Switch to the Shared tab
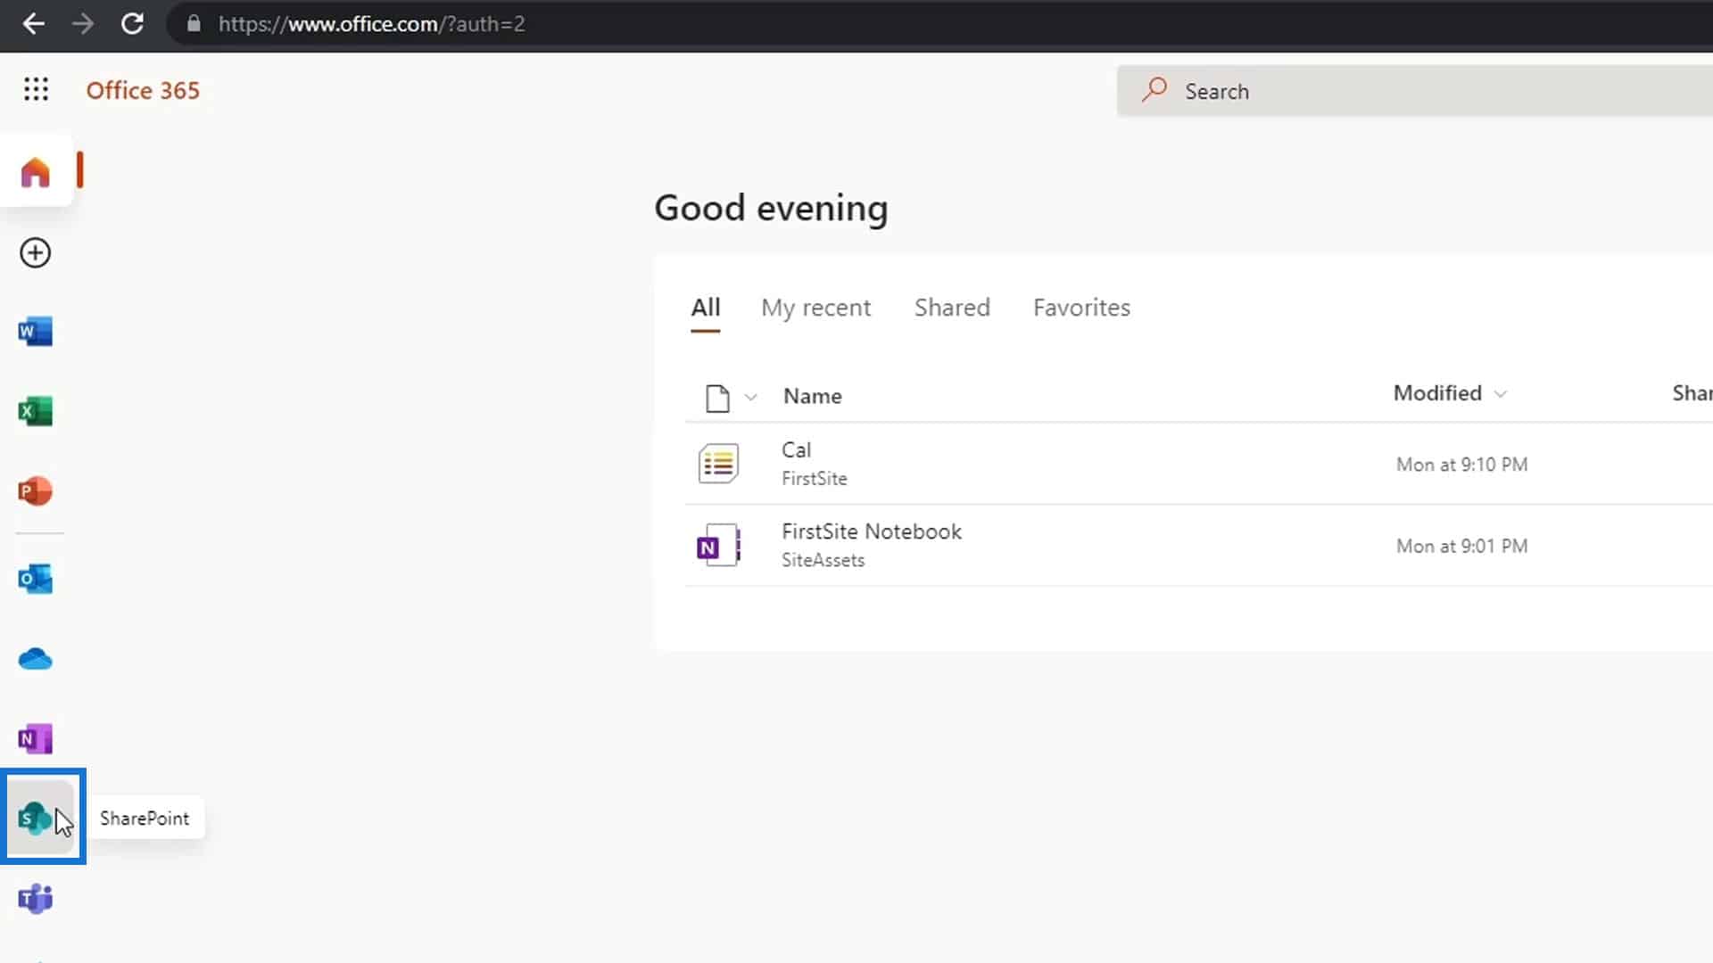This screenshot has width=1713, height=963. (x=952, y=308)
